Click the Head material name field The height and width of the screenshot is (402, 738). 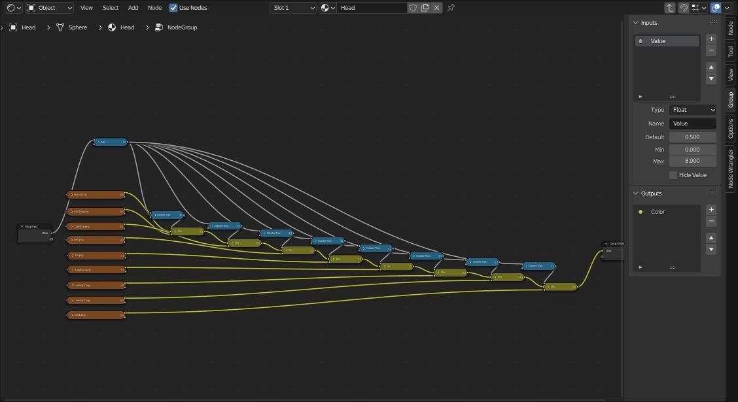pos(372,8)
